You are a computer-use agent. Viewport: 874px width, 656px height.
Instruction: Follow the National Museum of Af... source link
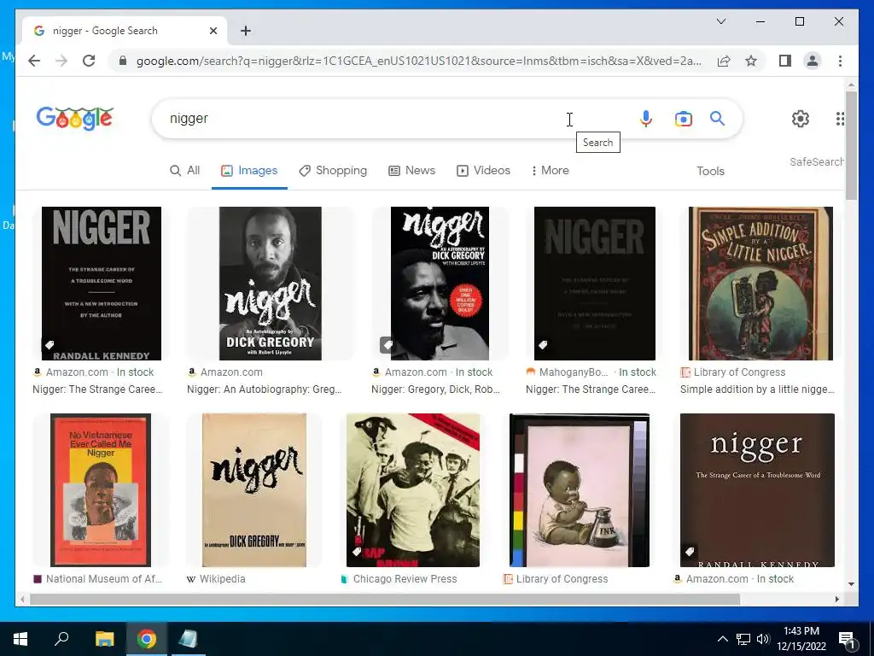coord(98,579)
